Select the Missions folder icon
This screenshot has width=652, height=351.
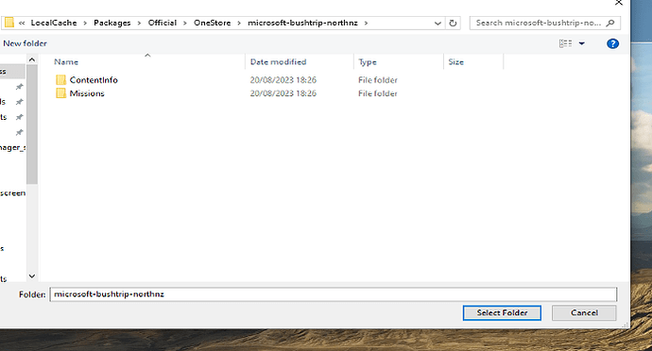60,93
